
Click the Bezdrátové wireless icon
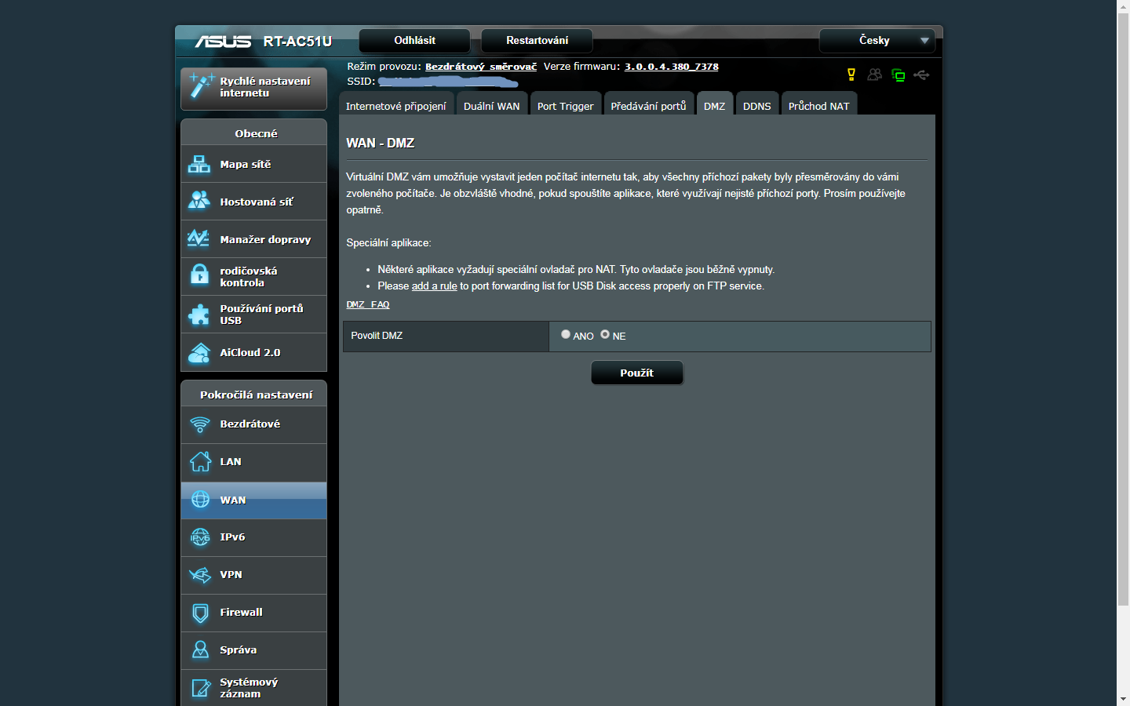click(x=200, y=424)
